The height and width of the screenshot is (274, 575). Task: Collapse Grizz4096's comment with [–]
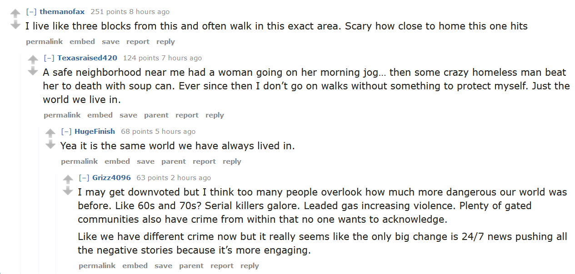(x=84, y=178)
